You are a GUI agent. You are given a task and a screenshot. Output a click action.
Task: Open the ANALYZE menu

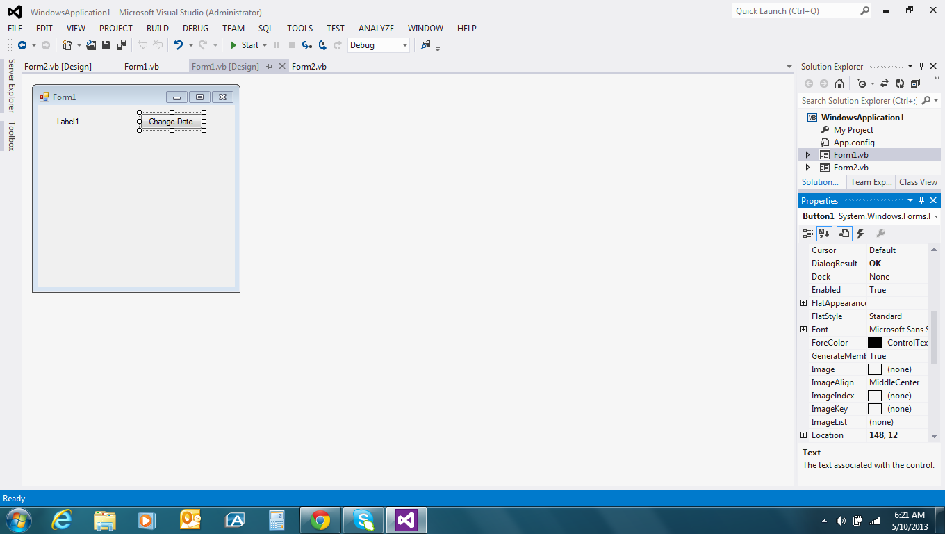pos(377,29)
